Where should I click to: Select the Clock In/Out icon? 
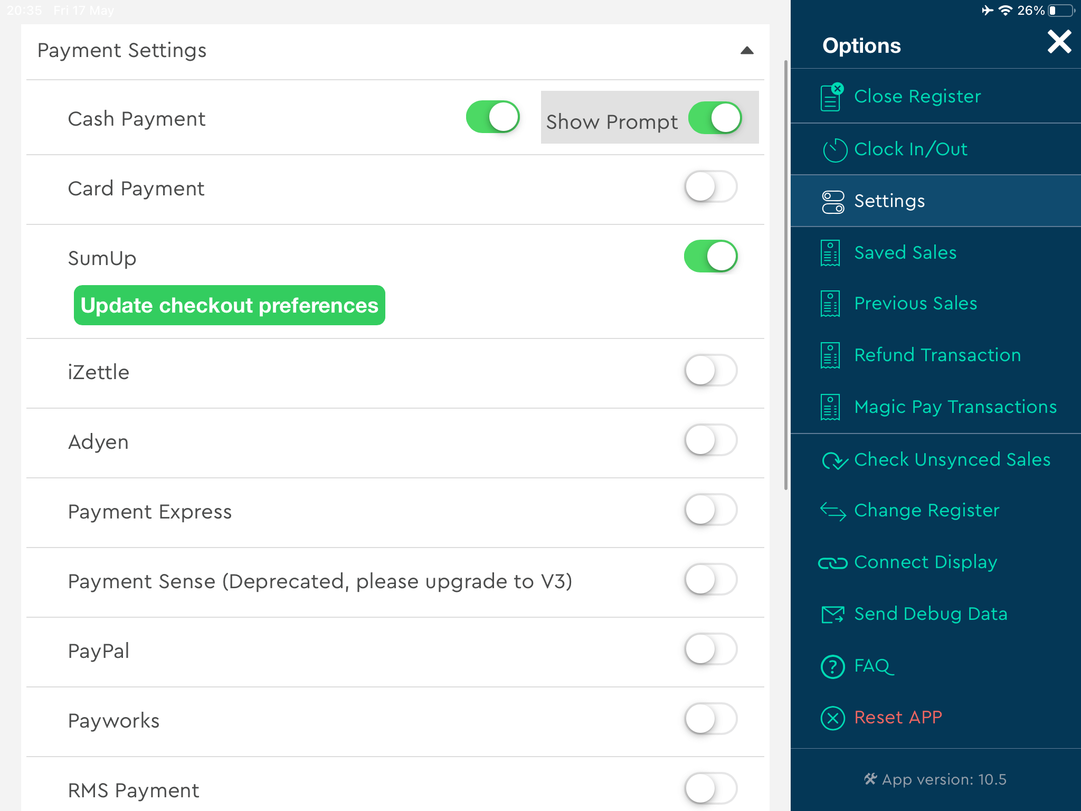point(832,148)
